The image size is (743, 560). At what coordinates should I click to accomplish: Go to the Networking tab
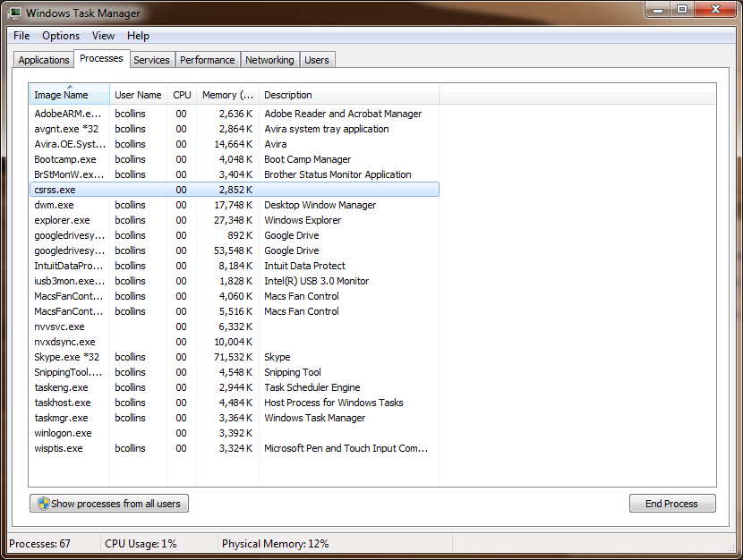coord(269,60)
